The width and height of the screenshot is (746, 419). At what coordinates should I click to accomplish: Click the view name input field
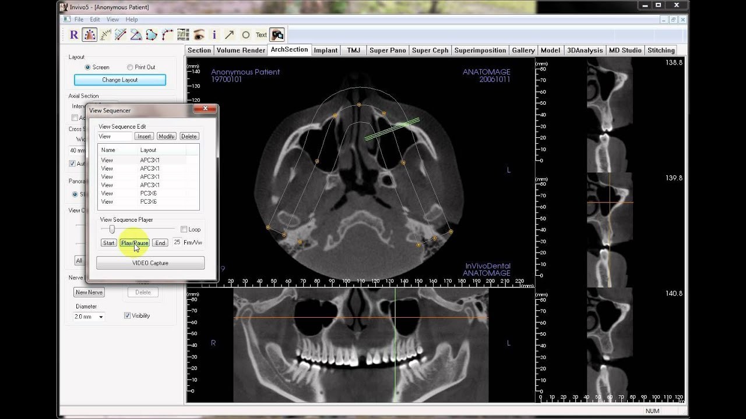tap(115, 136)
